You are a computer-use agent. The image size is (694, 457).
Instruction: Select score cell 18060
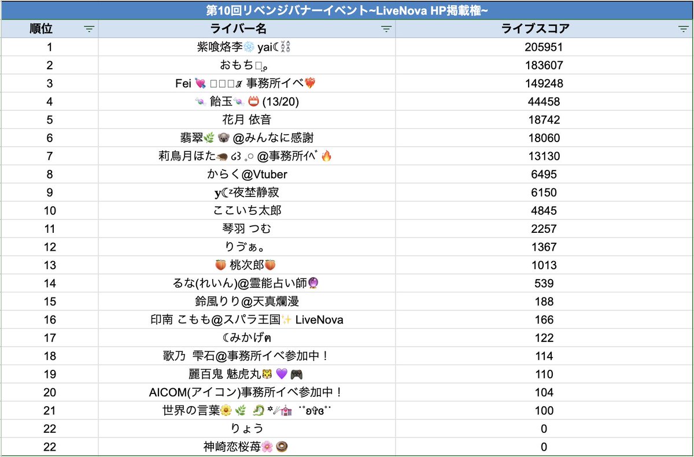click(x=544, y=138)
